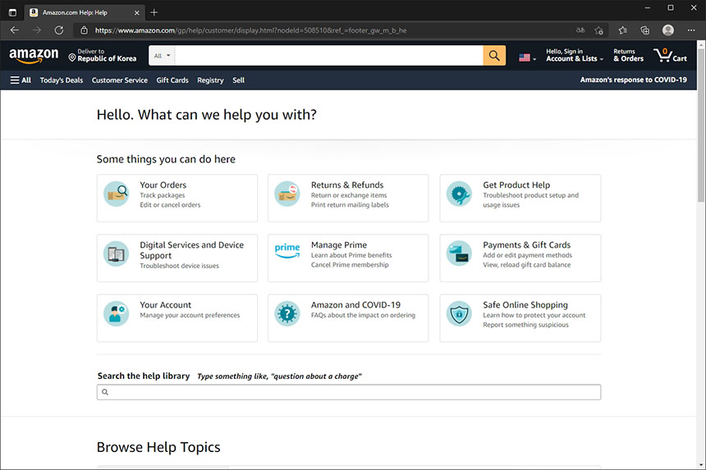Open the Returns & Refunds heading link
This screenshot has height=470, width=706.
[347, 185]
